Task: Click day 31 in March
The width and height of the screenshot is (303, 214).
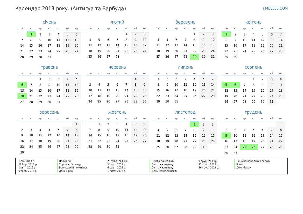Action: (x=213, y=57)
